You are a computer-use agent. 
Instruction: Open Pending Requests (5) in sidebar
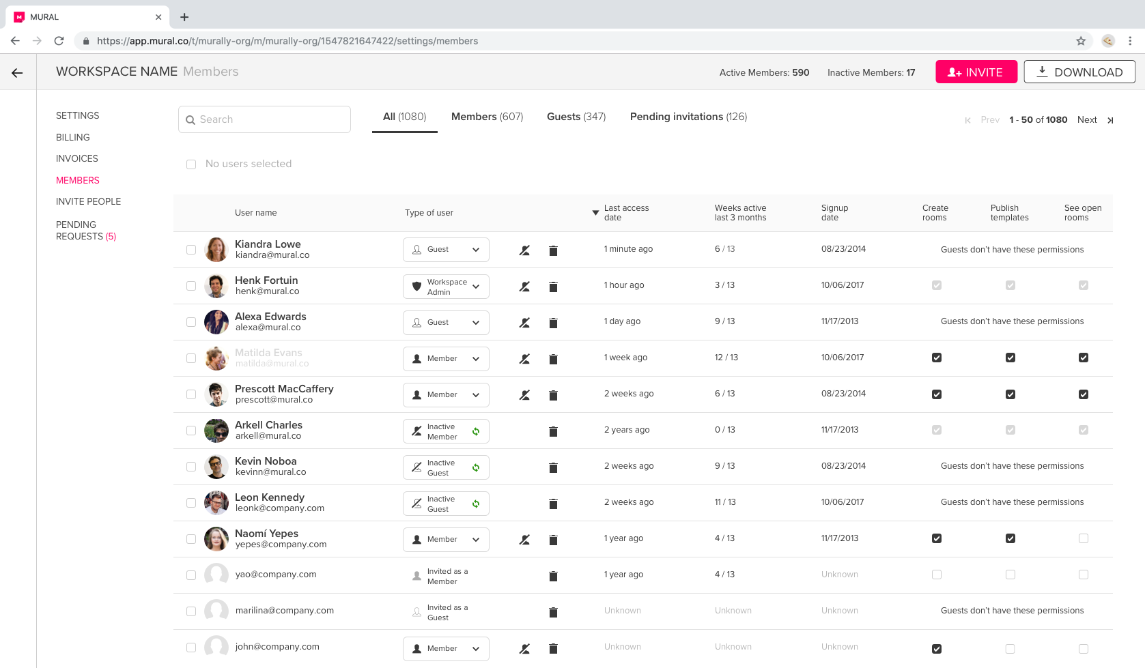(86, 231)
